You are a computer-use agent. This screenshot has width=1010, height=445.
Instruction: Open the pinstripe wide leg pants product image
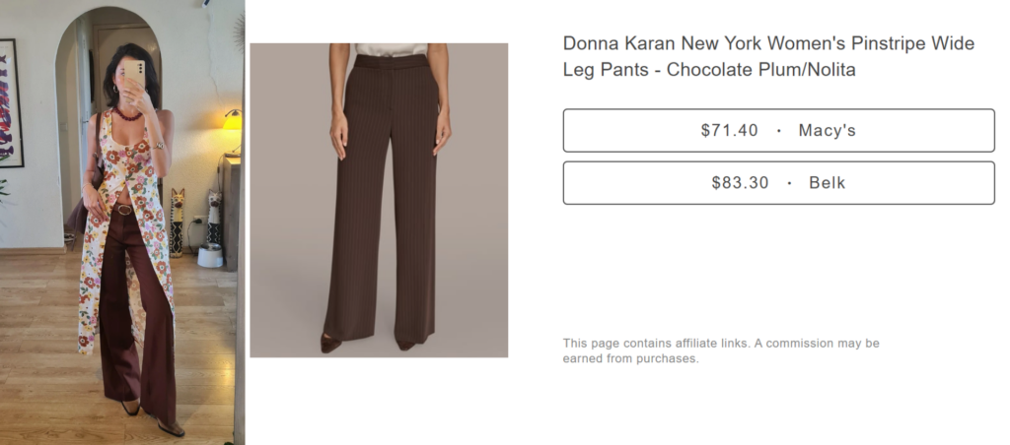click(379, 200)
